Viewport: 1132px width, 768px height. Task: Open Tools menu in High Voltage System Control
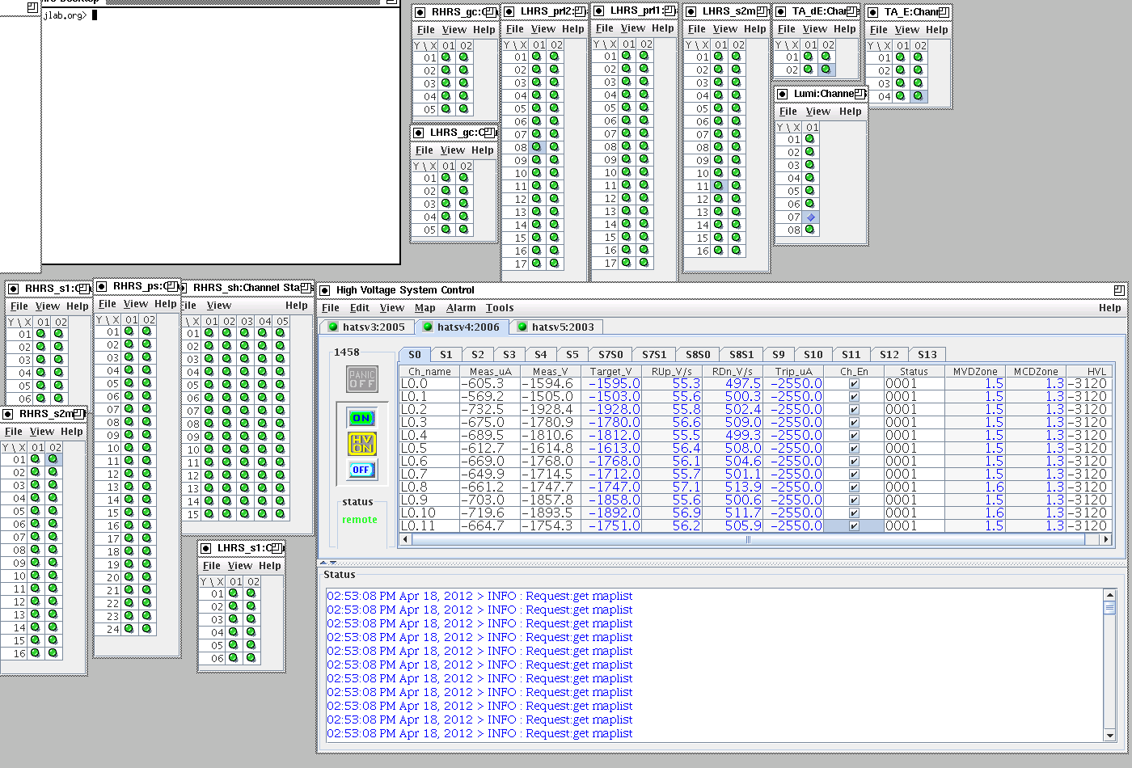point(500,308)
